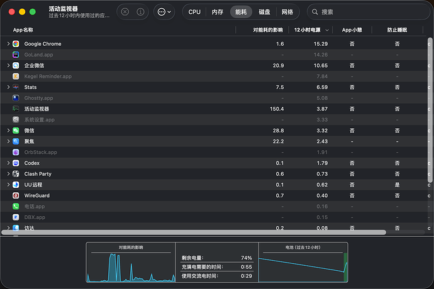Image resolution: width=434 pixels, height=289 pixels.
Task: Click the process info toolbar button
Action: point(140,12)
